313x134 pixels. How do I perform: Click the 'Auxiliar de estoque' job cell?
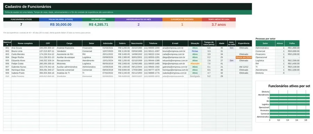pyautogui.click(x=69, y=57)
